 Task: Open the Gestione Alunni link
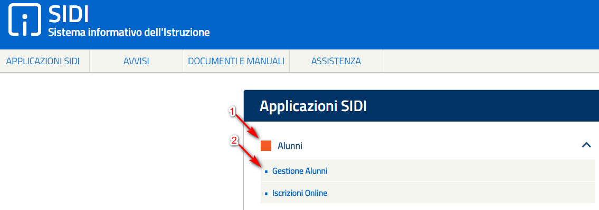300,172
